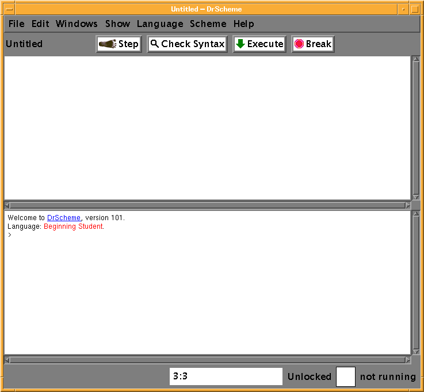Click the not running status label

pyautogui.click(x=388, y=376)
